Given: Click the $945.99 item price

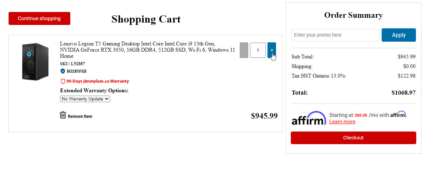Looking at the screenshot, I should [264, 116].
